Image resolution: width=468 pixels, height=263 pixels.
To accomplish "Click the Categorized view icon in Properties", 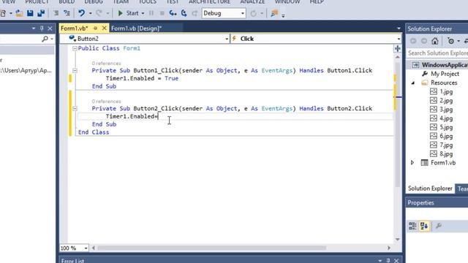I will click(x=412, y=226).
